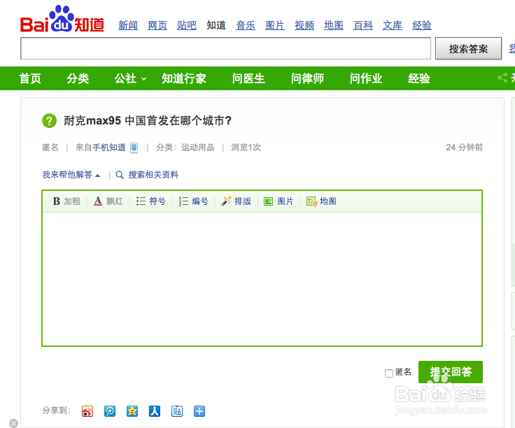Viewport: 515px width, 428px height.
Task: Apply red text with 飘红 icon
Action: (x=98, y=201)
